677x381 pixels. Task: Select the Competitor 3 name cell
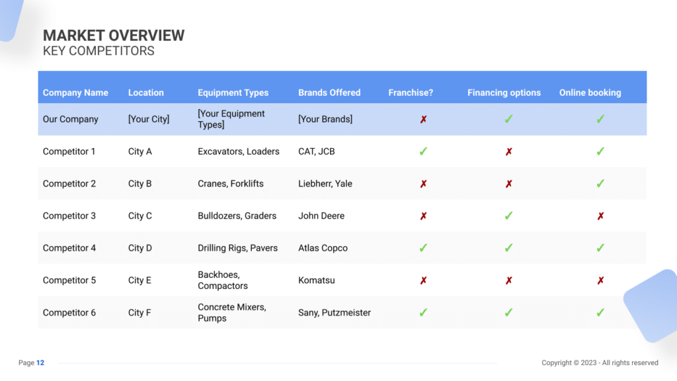coord(69,216)
